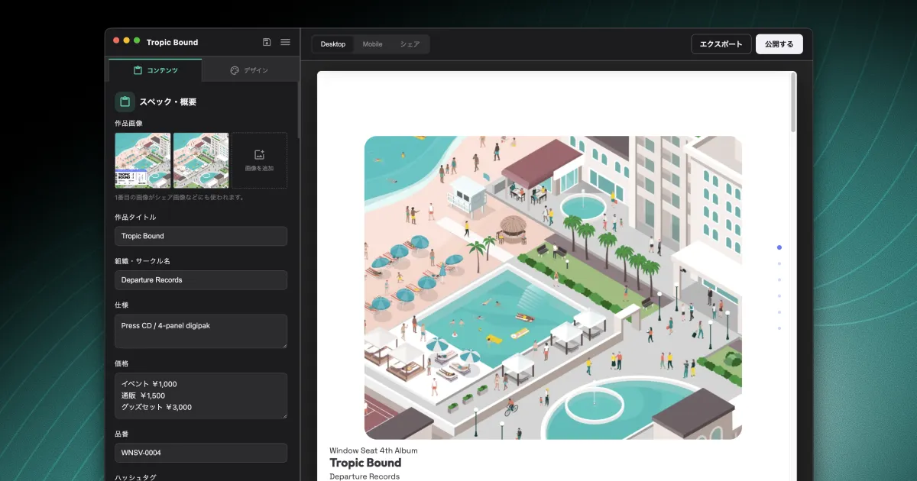Click the 1番目の画像がシェア画像 hint text

pos(179,197)
